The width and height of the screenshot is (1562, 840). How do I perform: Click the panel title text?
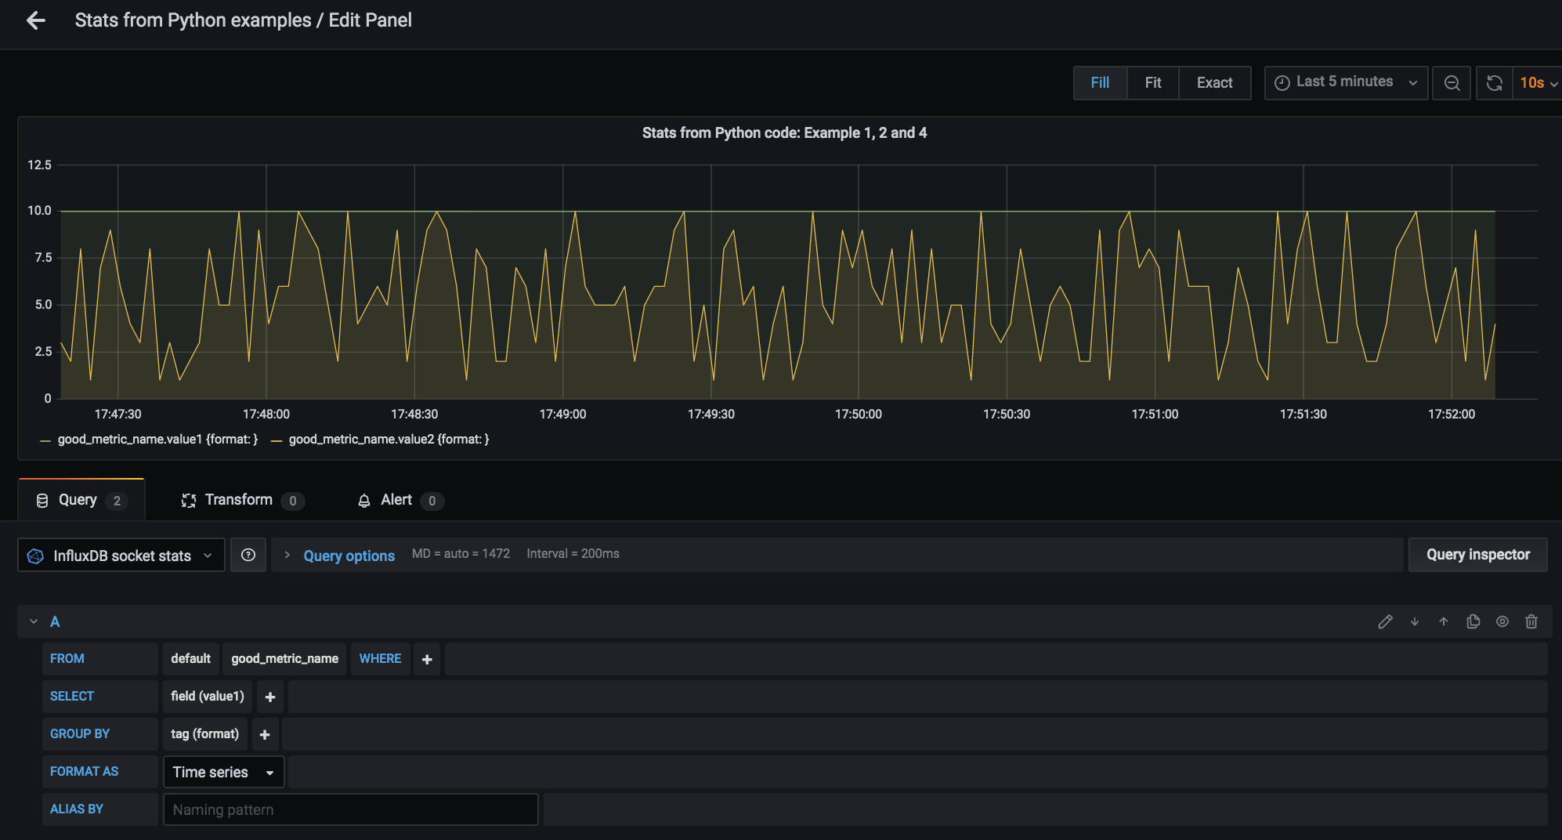click(784, 133)
